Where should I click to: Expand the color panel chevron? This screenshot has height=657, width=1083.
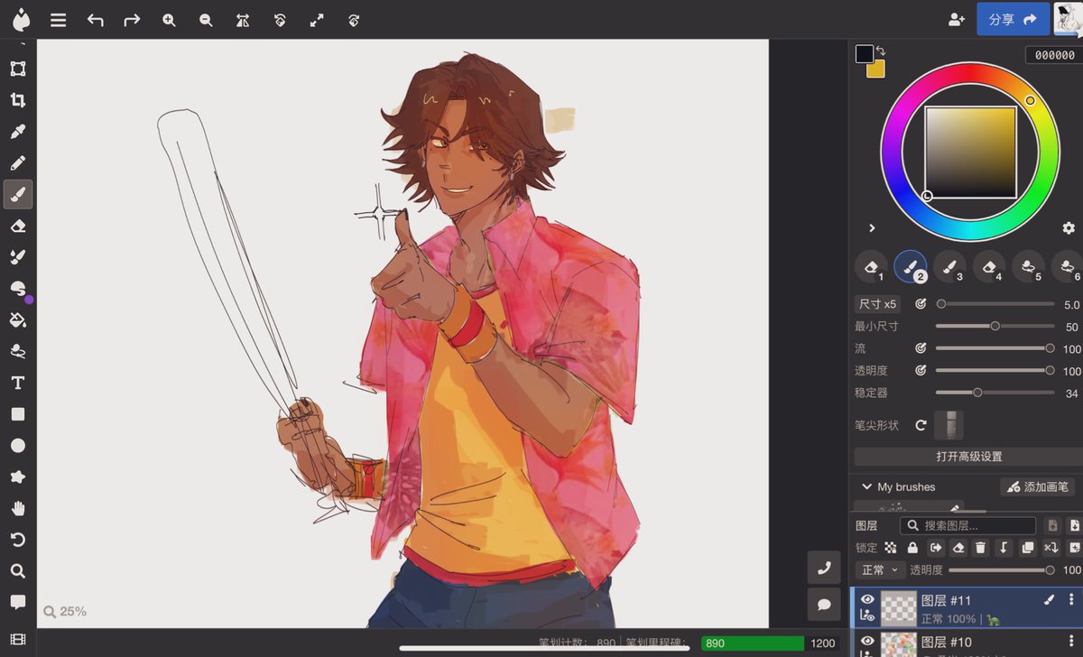click(872, 227)
